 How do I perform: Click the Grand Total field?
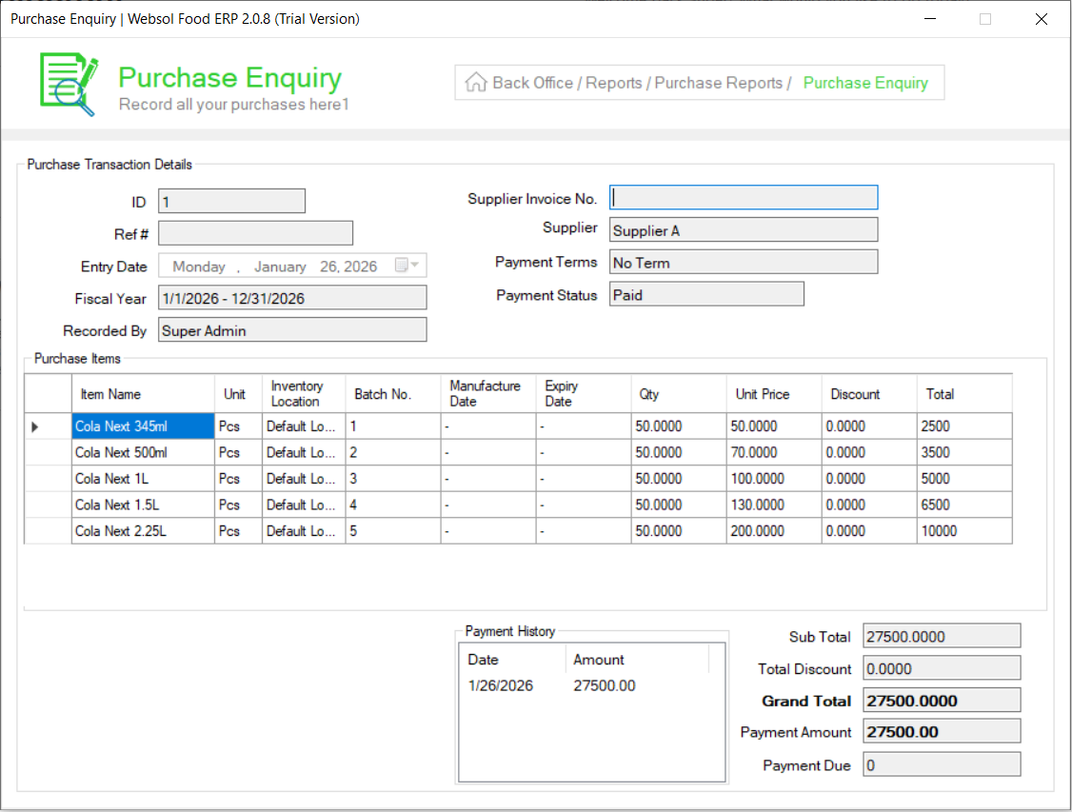(942, 700)
